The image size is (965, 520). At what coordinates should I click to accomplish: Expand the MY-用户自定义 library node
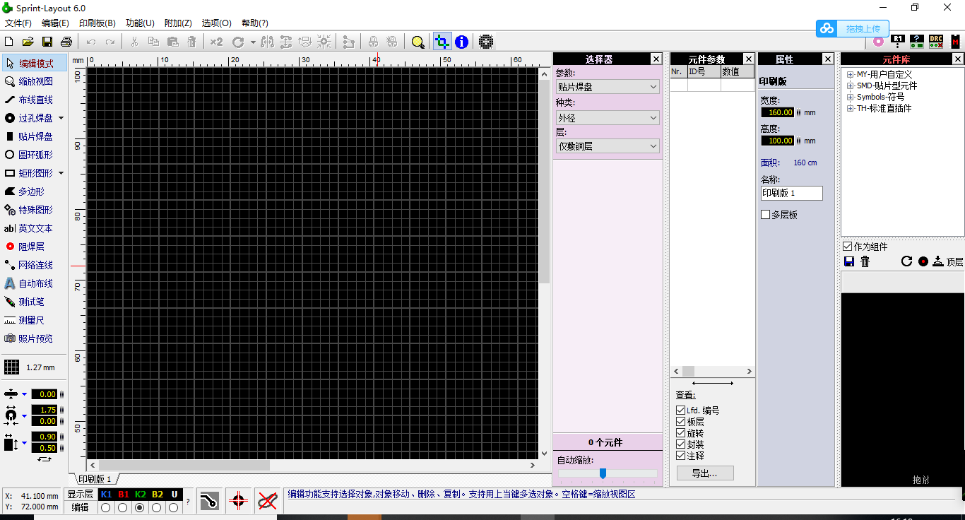(850, 74)
